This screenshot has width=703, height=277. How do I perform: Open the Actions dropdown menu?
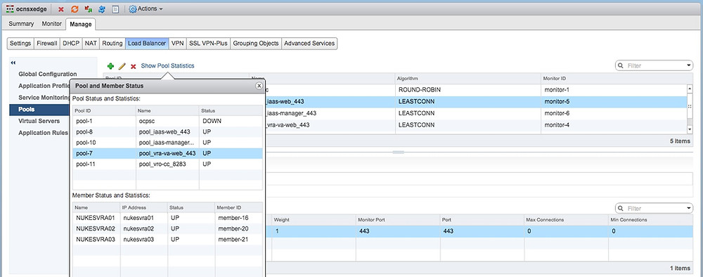pos(146,9)
